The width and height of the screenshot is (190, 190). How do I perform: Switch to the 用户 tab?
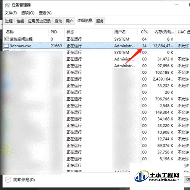point(70,21)
